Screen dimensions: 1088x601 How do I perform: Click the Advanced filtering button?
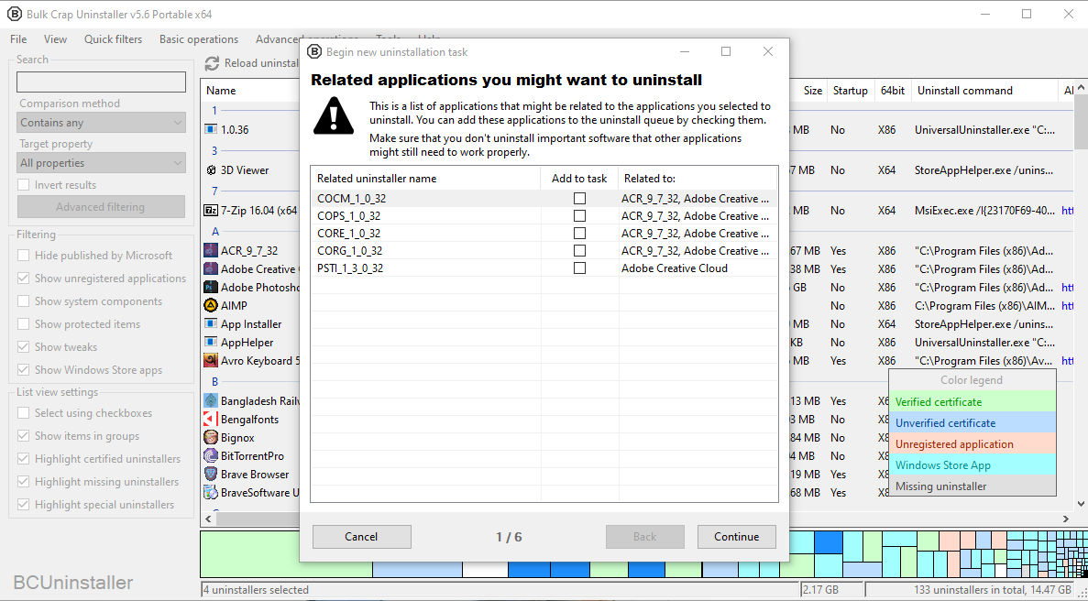coord(101,206)
